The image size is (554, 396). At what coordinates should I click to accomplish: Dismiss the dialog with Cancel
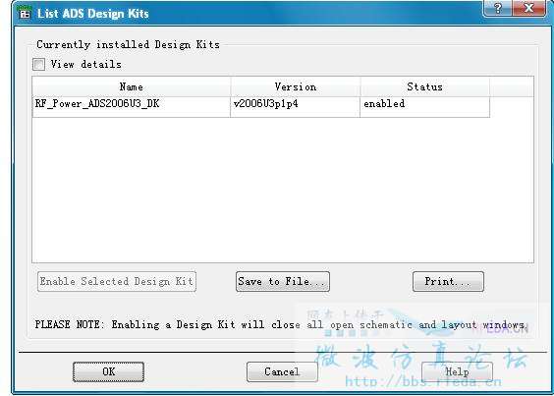click(x=282, y=371)
